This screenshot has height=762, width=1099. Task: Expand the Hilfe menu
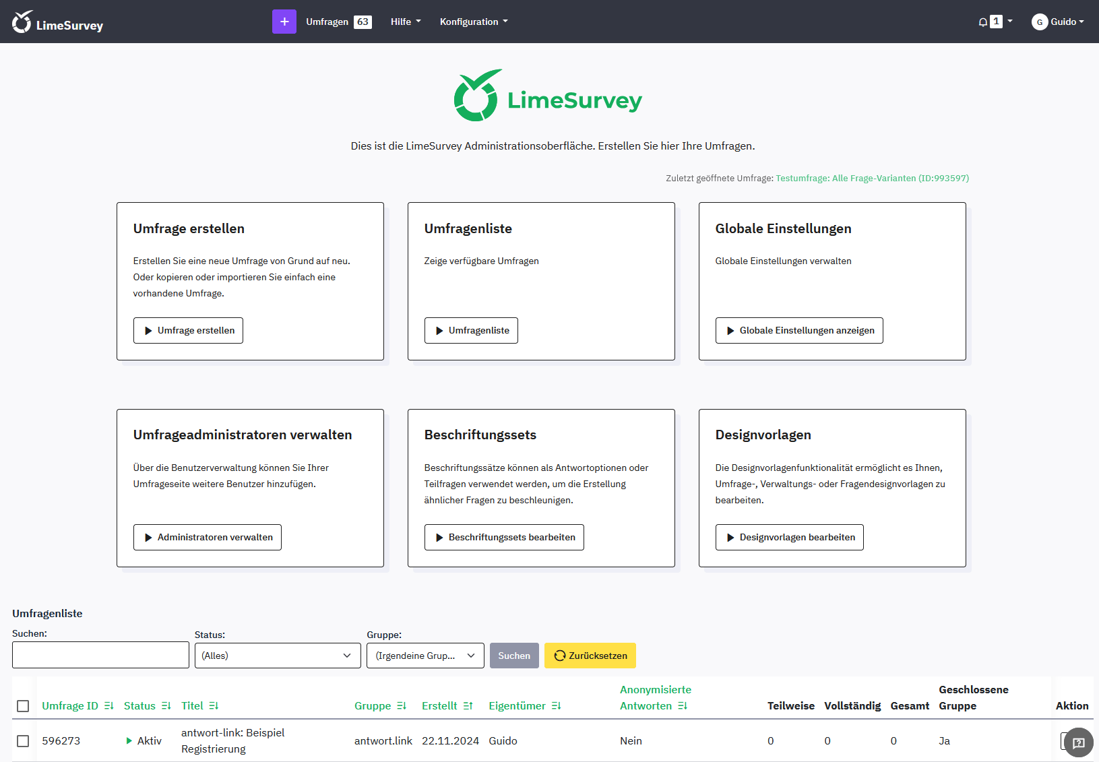[x=406, y=22]
